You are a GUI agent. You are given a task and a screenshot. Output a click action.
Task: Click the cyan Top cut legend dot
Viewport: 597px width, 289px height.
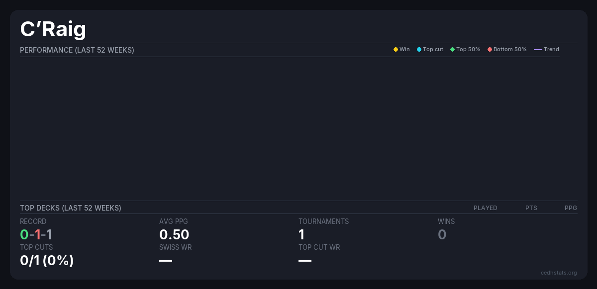[419, 50]
